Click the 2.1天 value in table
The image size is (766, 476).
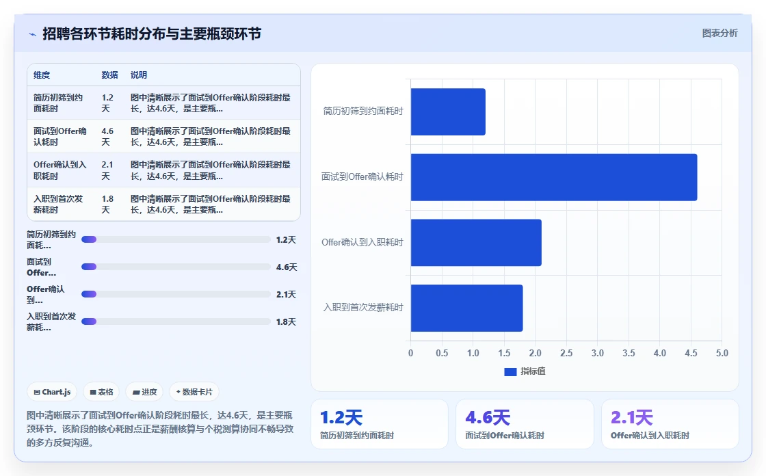(x=107, y=170)
